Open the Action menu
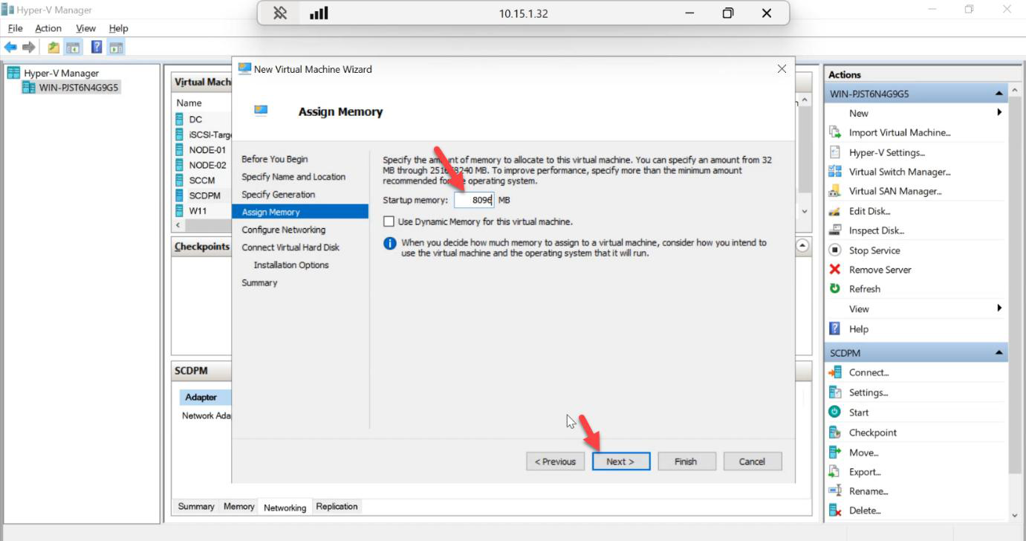Image resolution: width=1026 pixels, height=541 pixels. [x=48, y=28]
